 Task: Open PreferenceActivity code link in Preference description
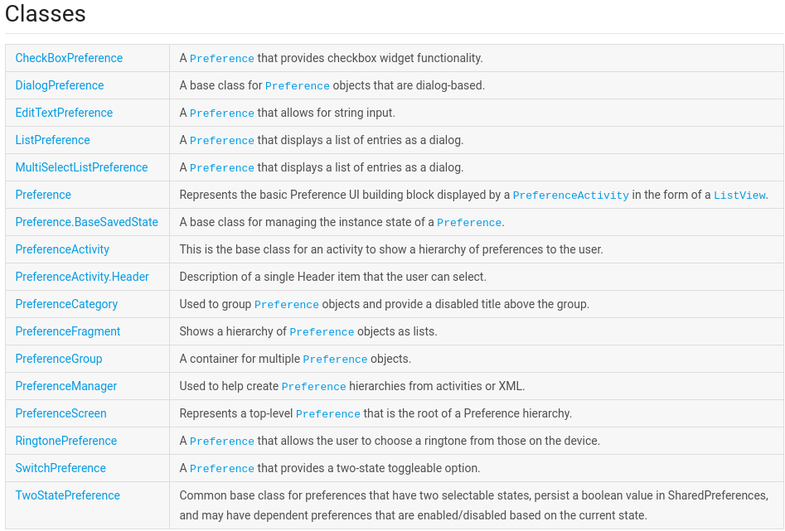pyautogui.click(x=570, y=196)
